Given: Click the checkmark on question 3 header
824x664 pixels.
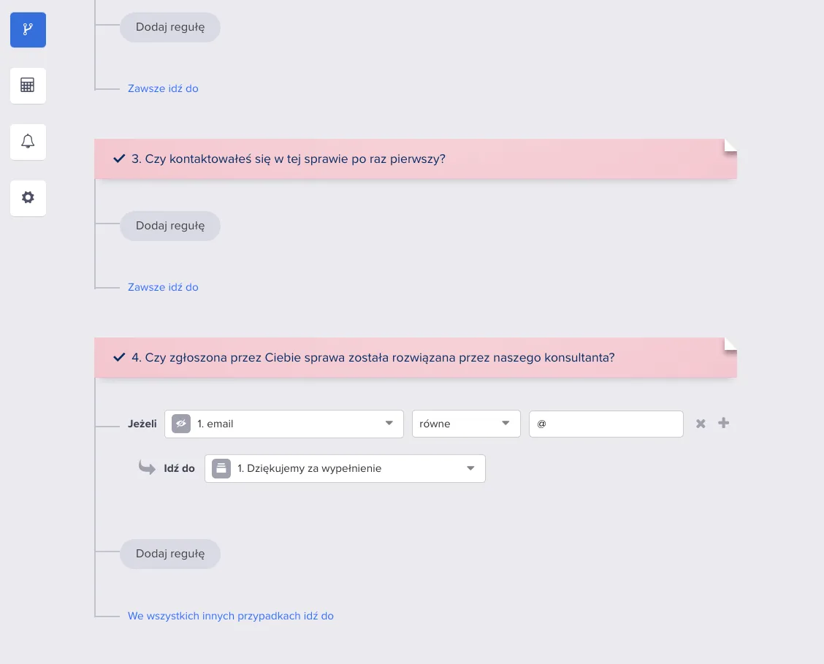Looking at the screenshot, I should pyautogui.click(x=119, y=159).
